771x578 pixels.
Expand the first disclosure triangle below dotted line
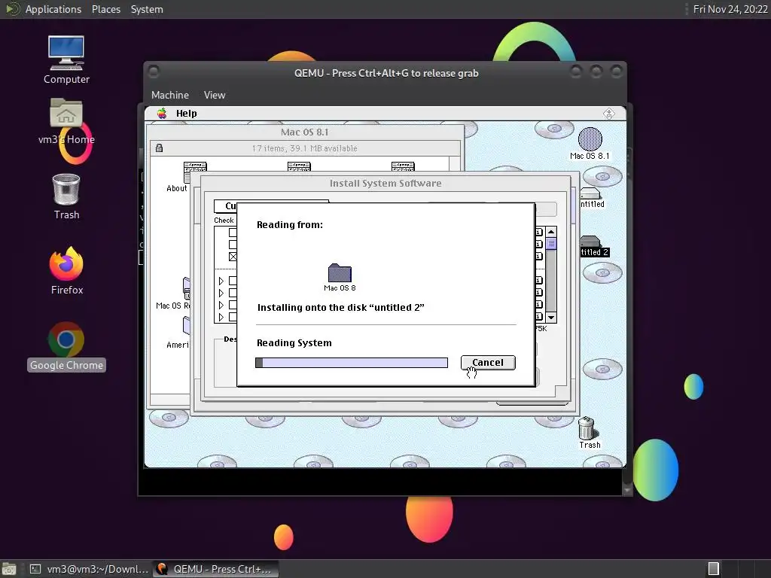[221, 281]
